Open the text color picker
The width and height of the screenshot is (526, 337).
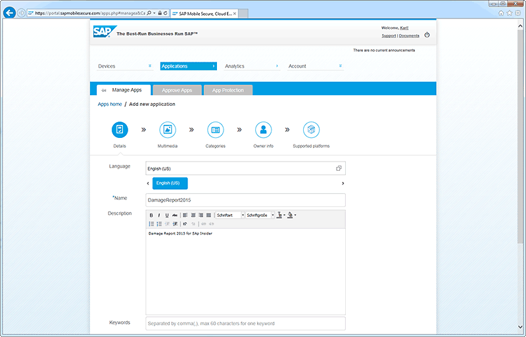[x=280, y=215]
